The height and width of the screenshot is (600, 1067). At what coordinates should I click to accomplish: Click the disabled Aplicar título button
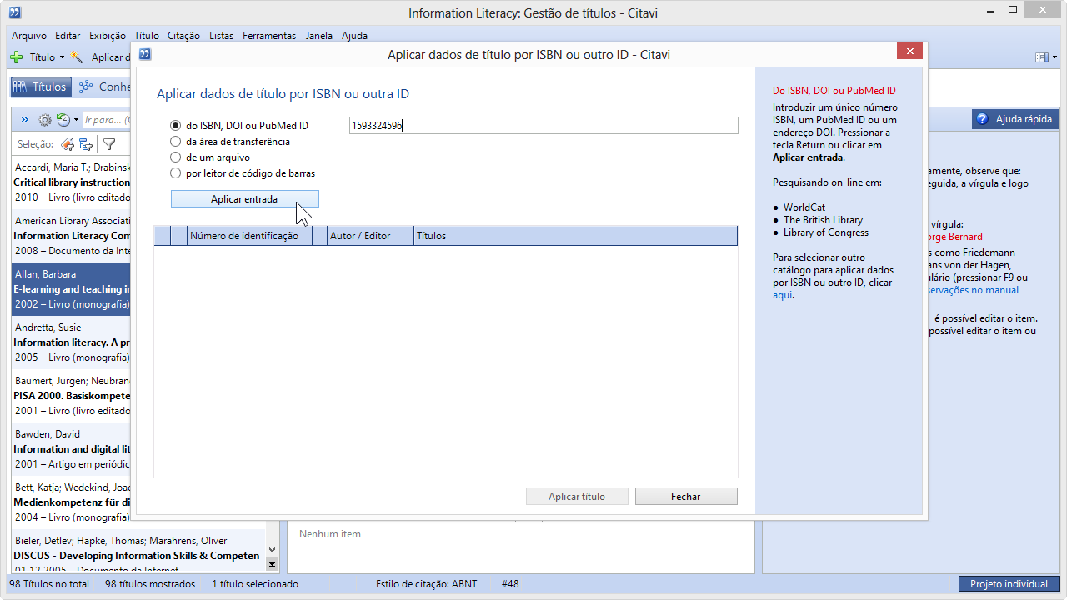tap(577, 497)
